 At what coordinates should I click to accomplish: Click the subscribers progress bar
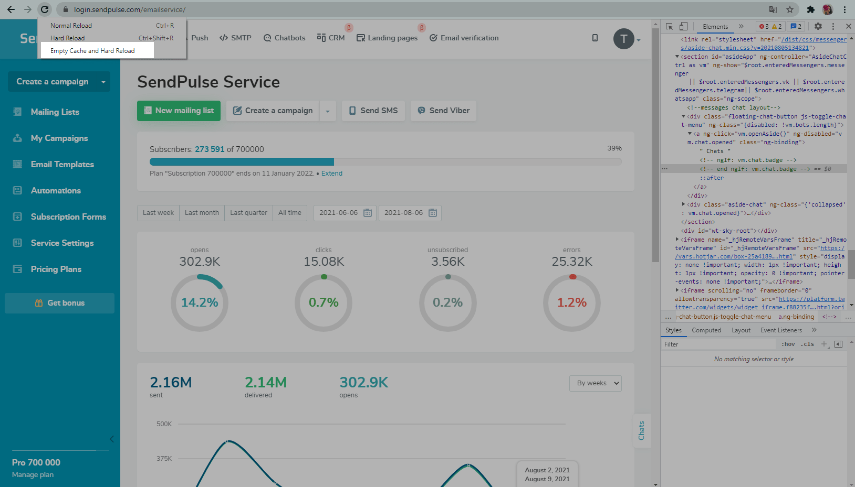click(385, 161)
